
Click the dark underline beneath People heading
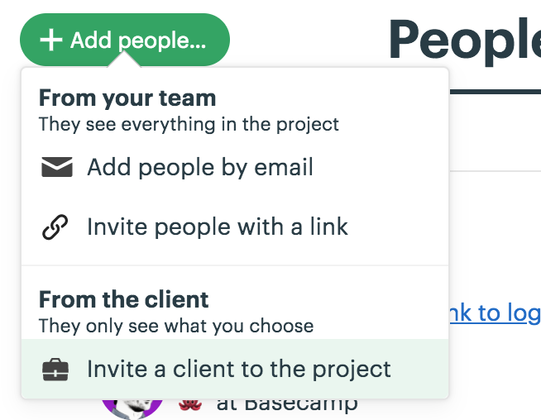(496, 92)
